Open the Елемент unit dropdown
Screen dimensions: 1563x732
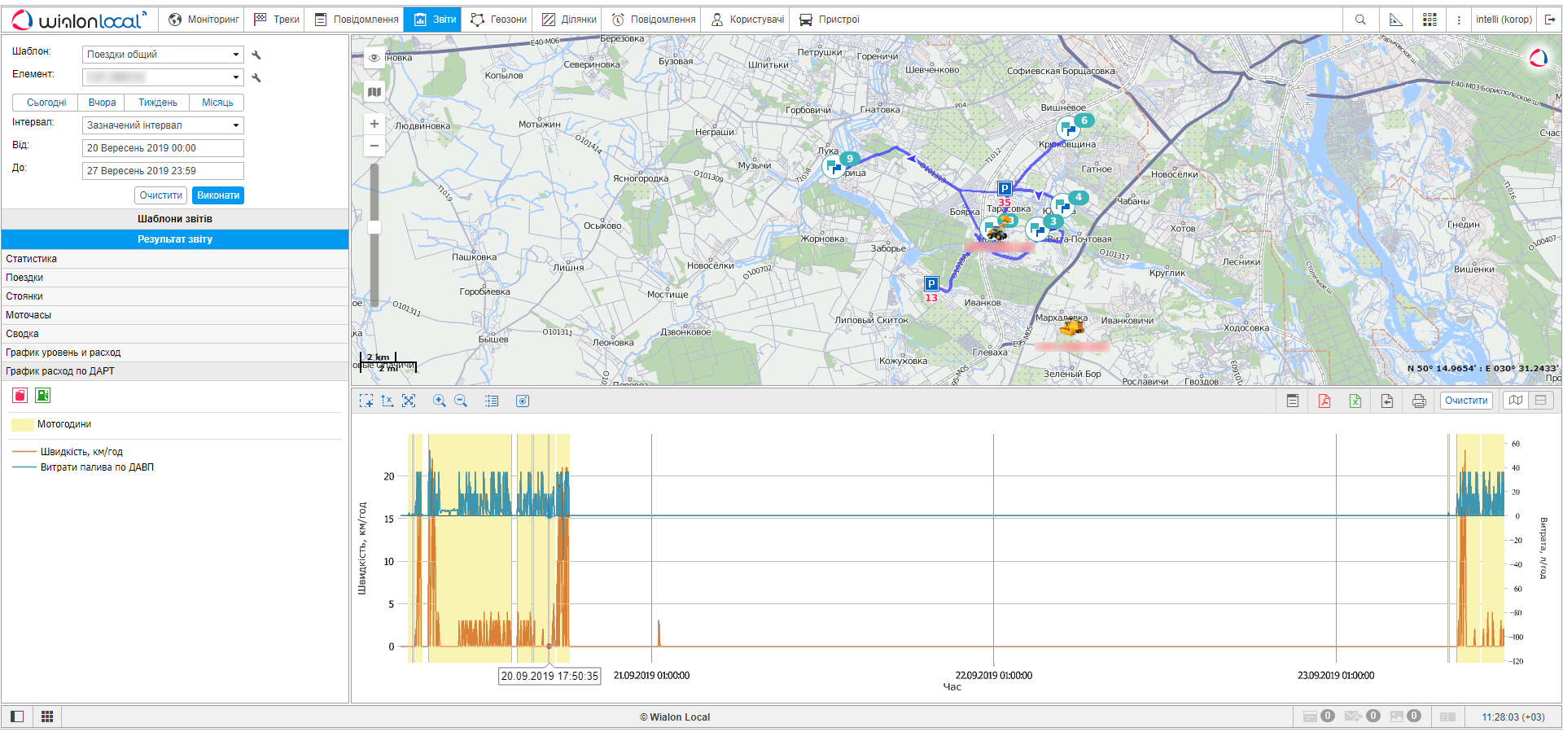point(163,77)
